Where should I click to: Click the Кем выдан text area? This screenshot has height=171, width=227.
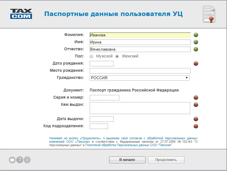coord(140,108)
